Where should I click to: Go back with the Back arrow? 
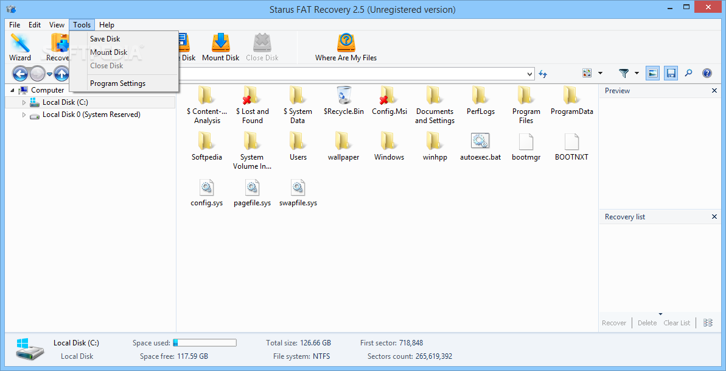point(20,73)
